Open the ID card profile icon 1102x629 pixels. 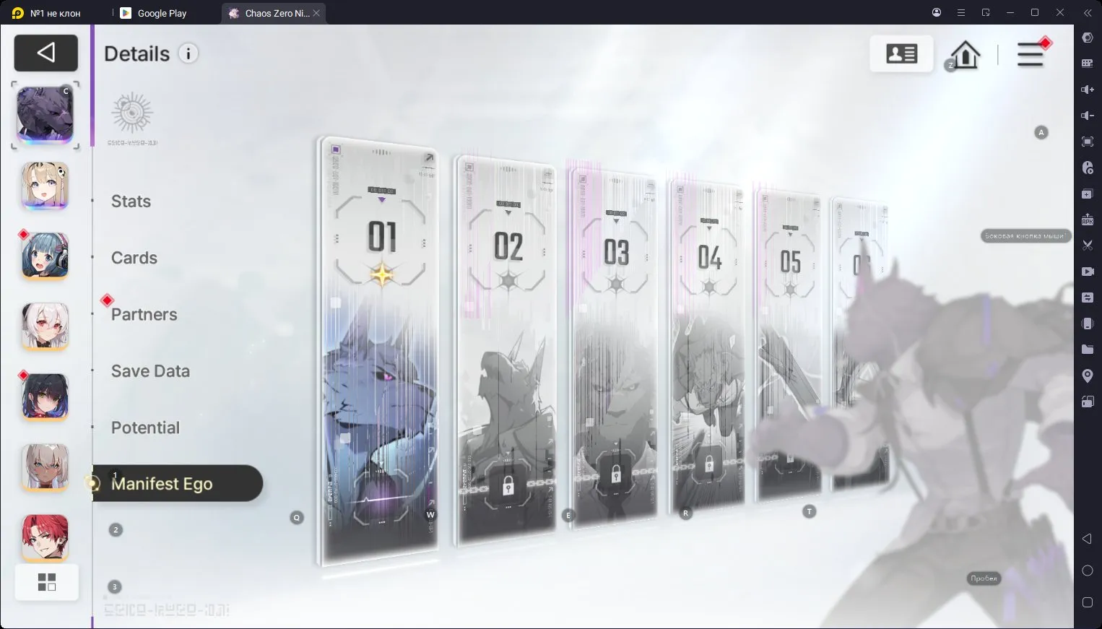pyautogui.click(x=901, y=53)
